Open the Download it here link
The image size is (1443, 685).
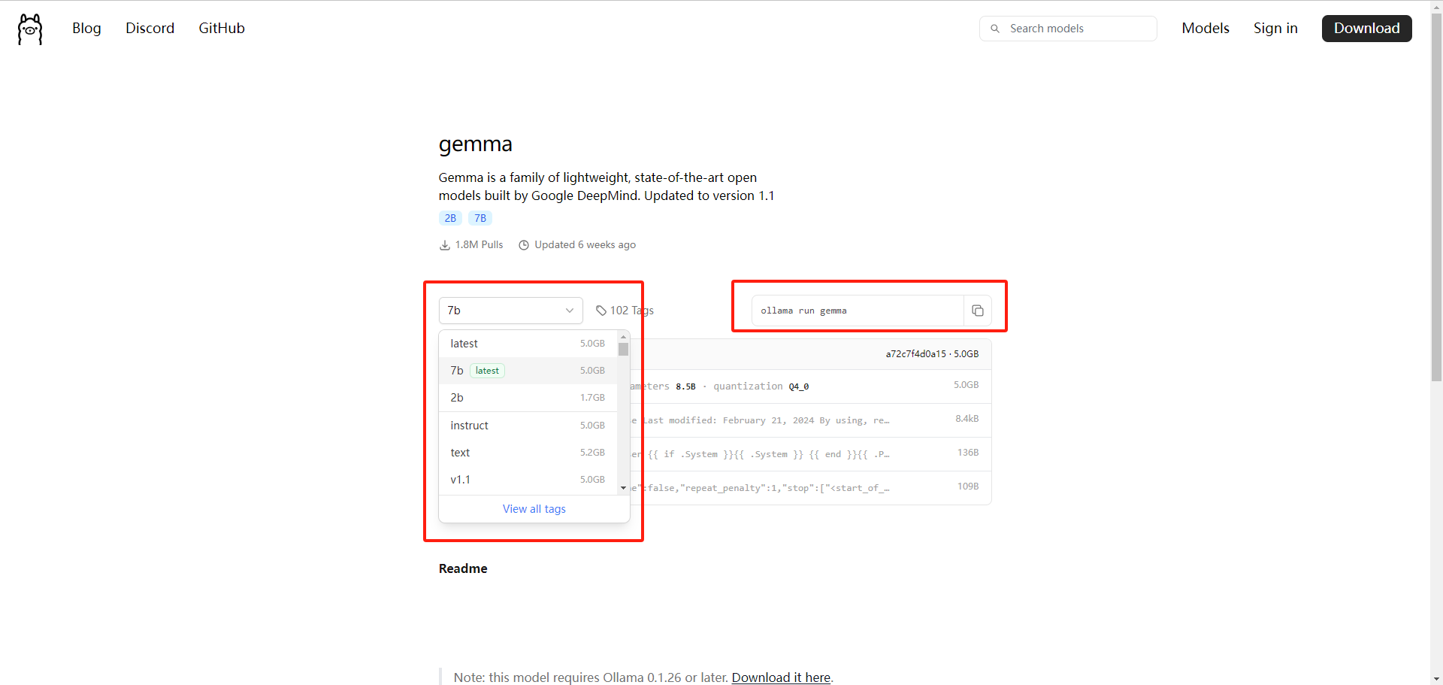781,677
